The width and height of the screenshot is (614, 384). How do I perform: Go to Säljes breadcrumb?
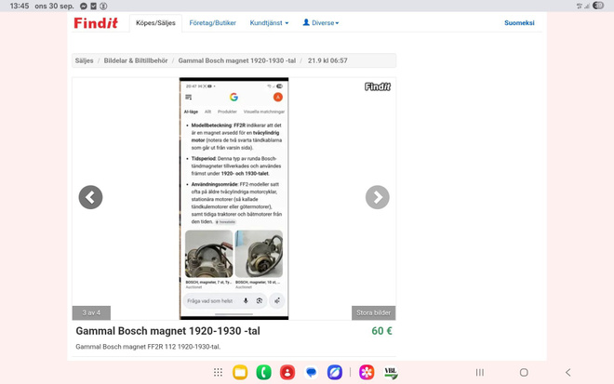tap(84, 60)
